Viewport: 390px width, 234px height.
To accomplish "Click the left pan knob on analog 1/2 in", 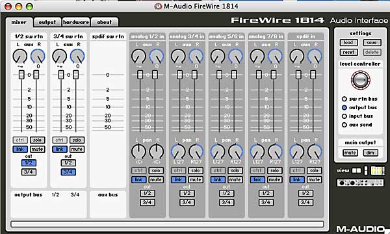I will click(138, 151).
